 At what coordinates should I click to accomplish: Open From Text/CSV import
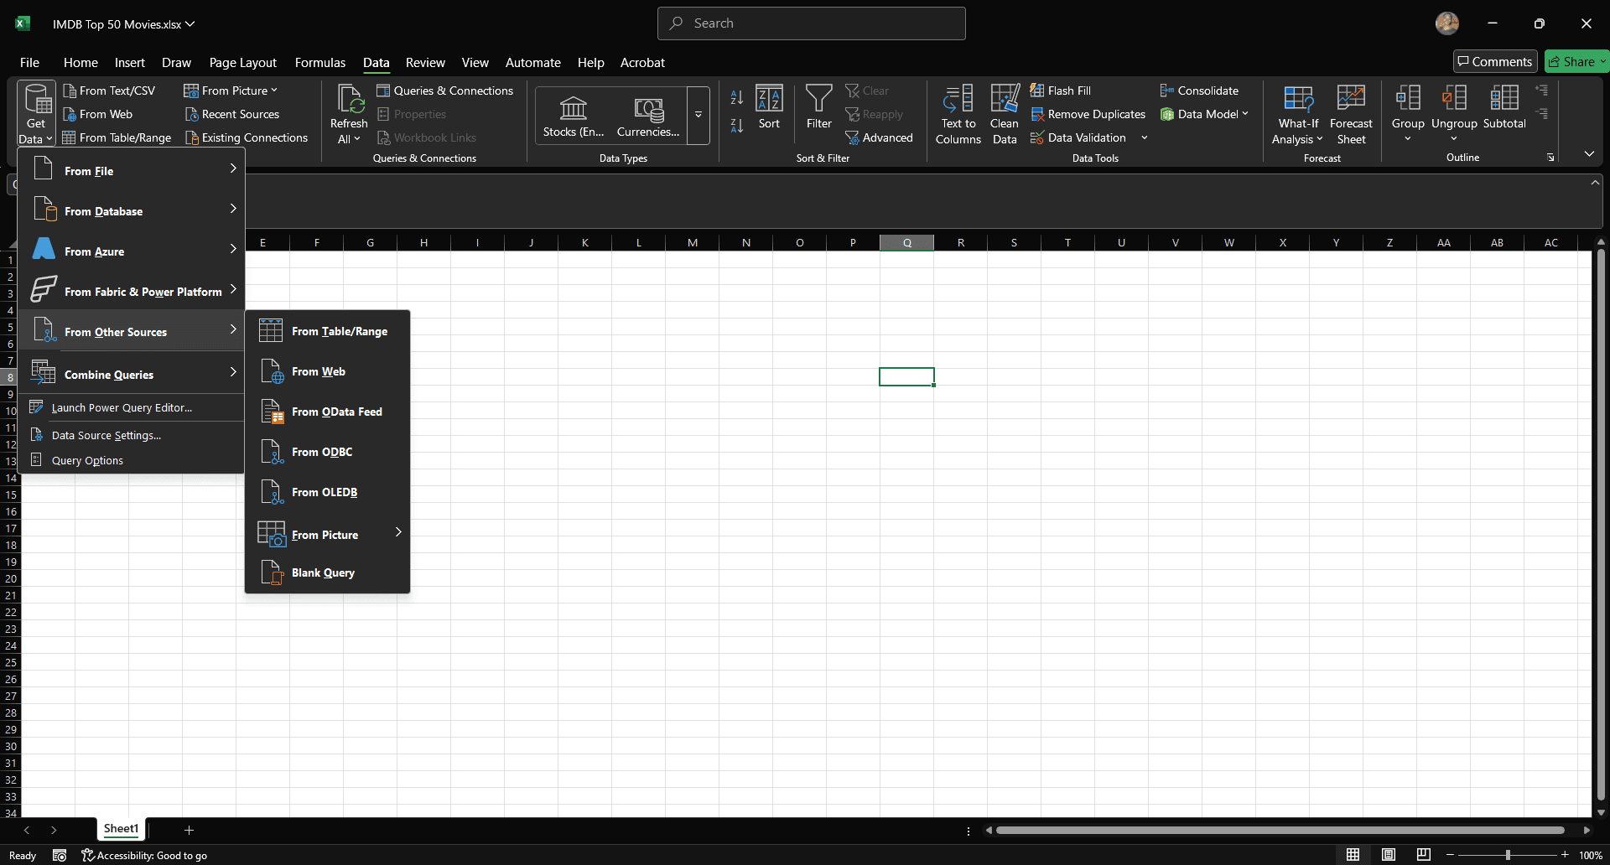click(x=109, y=91)
